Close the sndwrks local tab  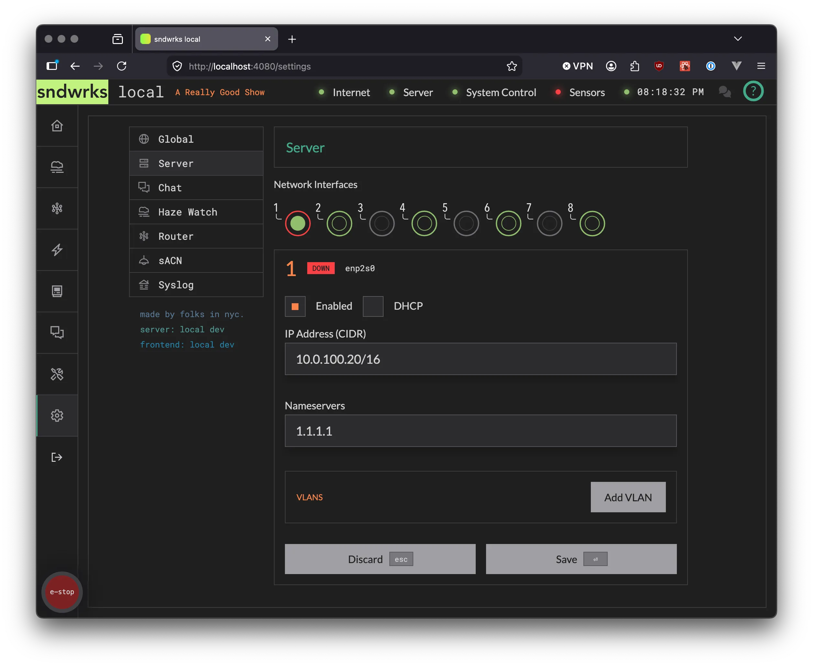click(x=267, y=39)
